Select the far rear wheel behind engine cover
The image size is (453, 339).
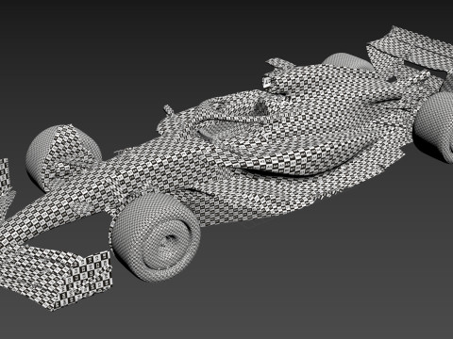347,62
